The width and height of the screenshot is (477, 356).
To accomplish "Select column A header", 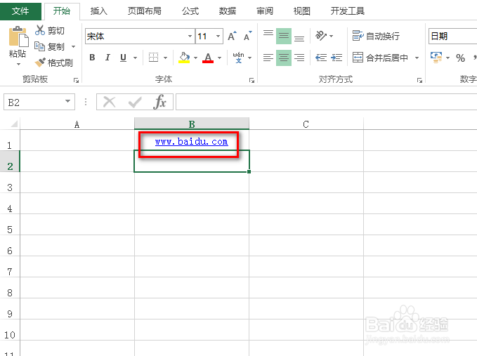I will pos(77,124).
